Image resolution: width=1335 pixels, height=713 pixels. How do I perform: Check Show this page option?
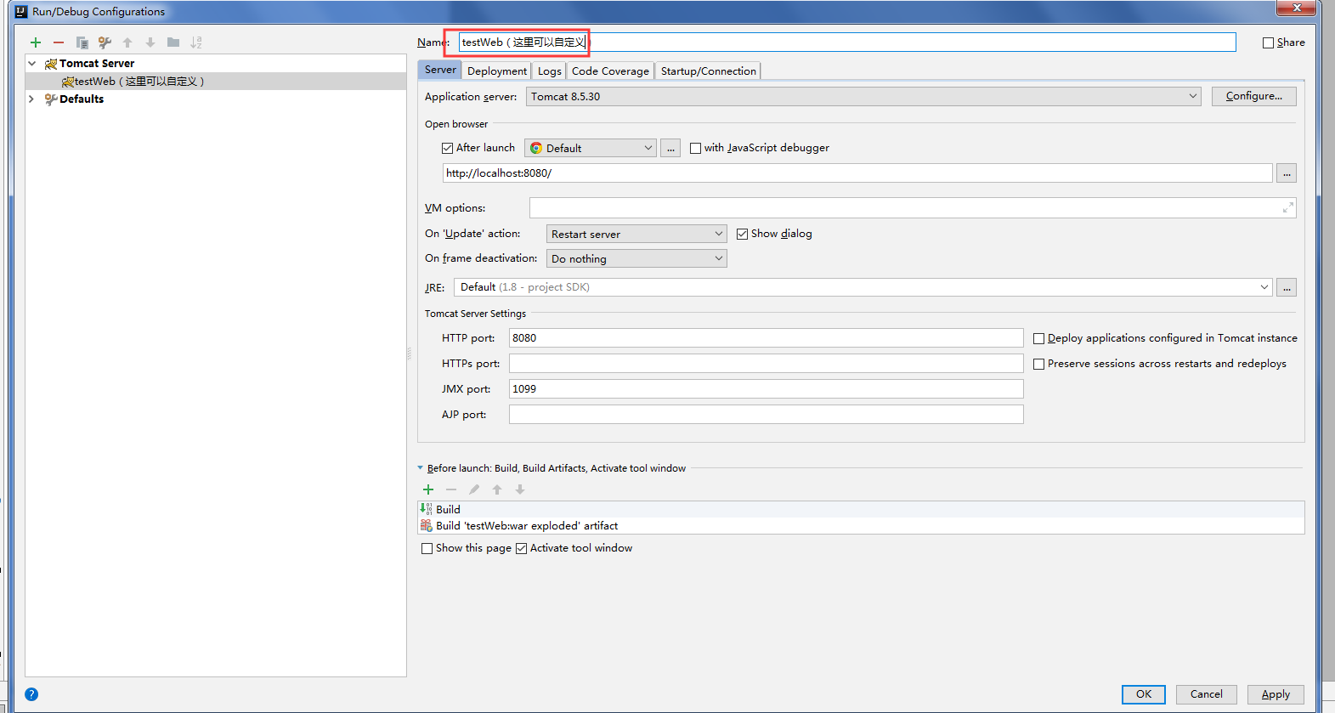(427, 548)
